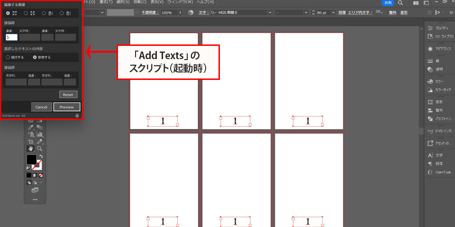Click the black fill color swatch

tap(31, 159)
